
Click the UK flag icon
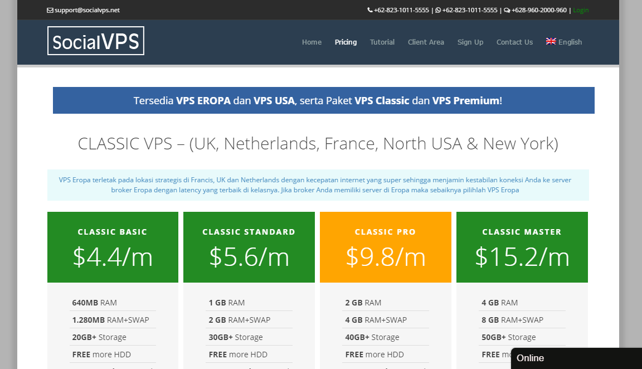551,41
